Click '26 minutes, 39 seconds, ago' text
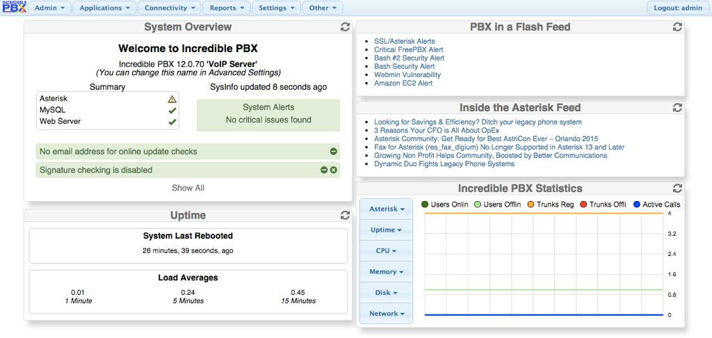This screenshot has width=712, height=338. click(188, 250)
